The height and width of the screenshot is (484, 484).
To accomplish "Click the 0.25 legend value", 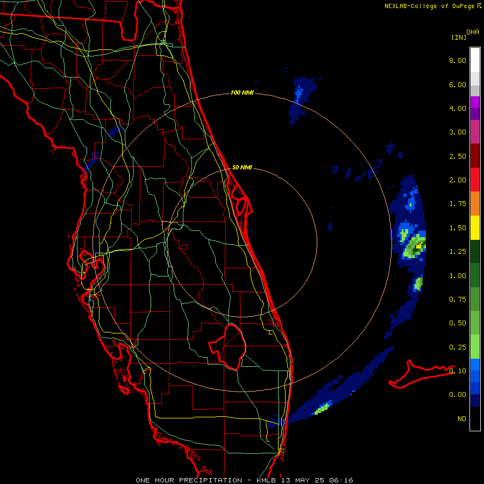I will pyautogui.click(x=458, y=347).
